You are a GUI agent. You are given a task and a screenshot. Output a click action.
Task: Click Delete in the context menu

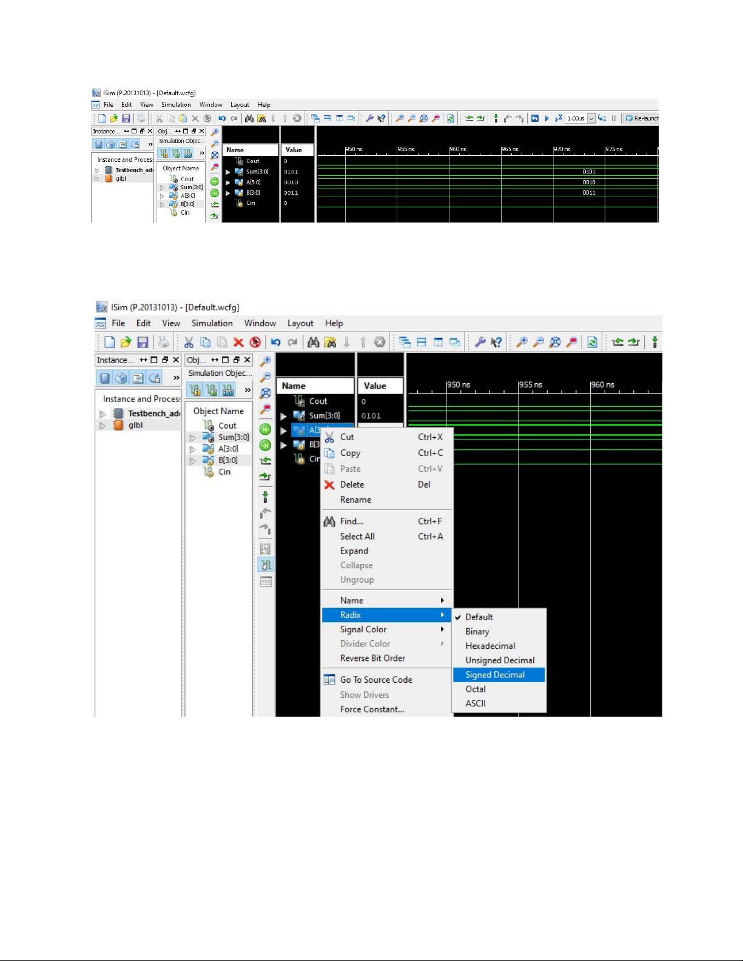pos(386,484)
